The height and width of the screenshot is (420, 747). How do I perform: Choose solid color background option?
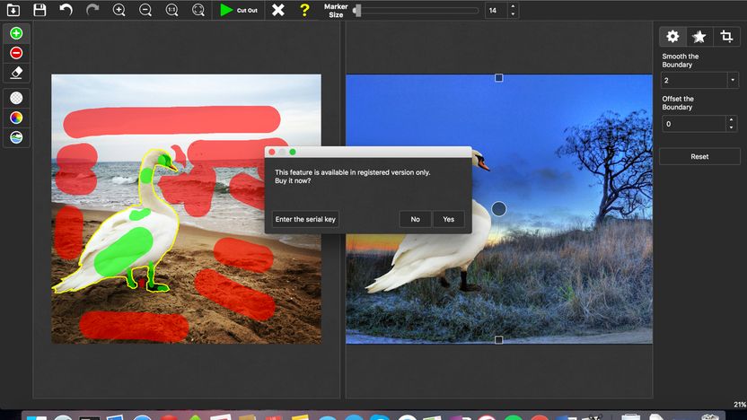[16, 118]
